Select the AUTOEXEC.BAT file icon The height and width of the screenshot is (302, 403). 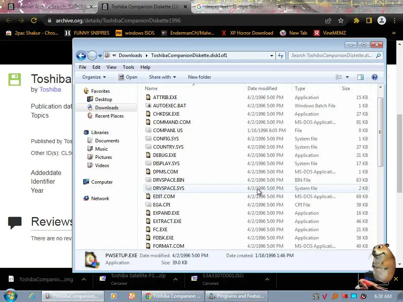[x=148, y=105]
